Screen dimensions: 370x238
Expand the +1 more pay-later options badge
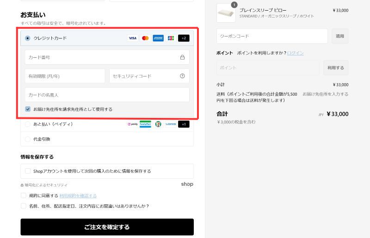pyautogui.click(x=184, y=124)
